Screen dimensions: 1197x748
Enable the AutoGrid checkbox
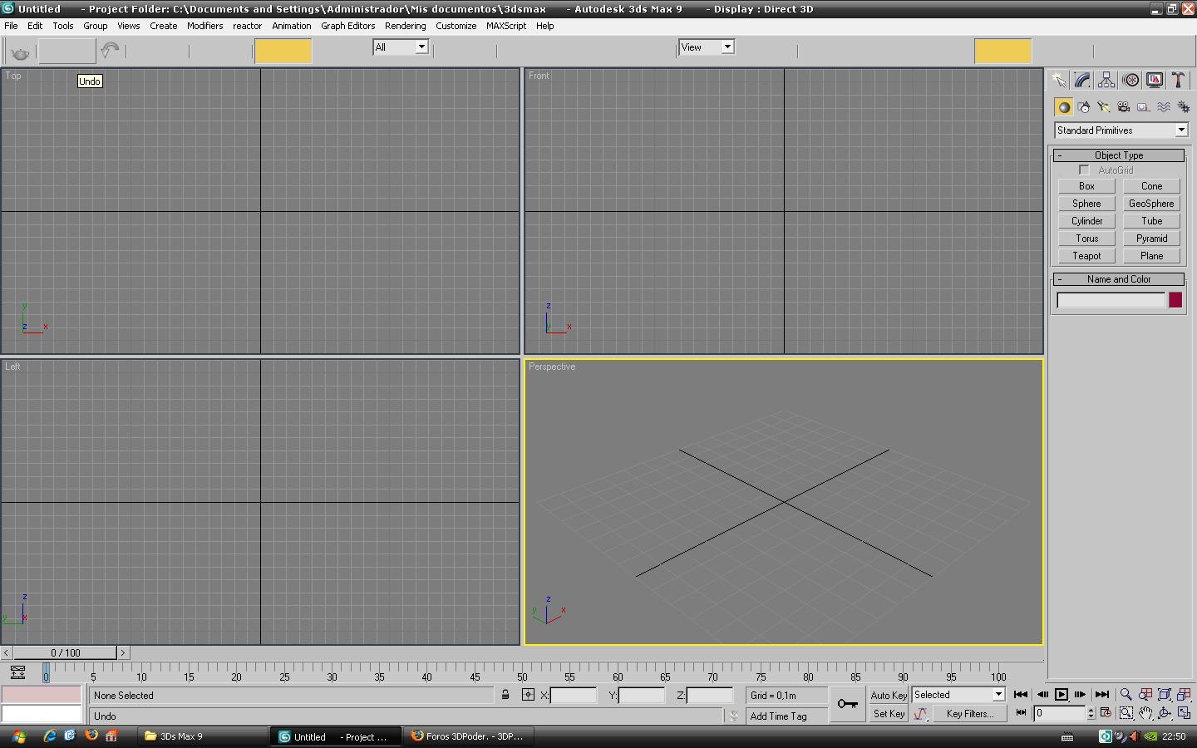(1084, 170)
